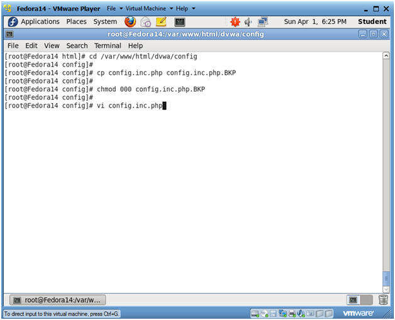Click VMware sound card status icon
This screenshot has width=395, height=320.
pyautogui.click(x=301, y=314)
